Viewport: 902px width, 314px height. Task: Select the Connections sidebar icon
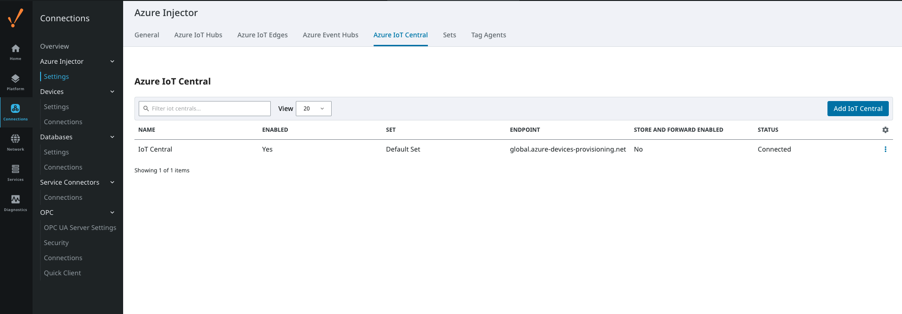pos(16,112)
